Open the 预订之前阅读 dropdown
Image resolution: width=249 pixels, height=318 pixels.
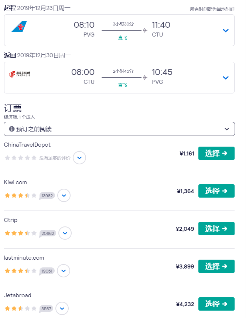(x=227, y=129)
